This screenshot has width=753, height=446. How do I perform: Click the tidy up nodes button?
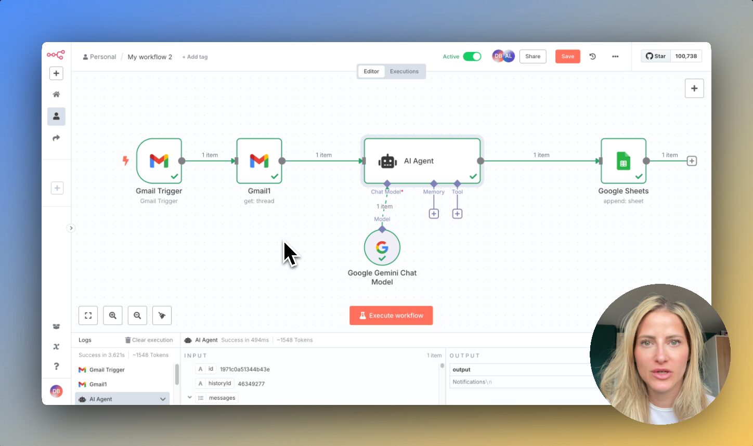tap(162, 315)
